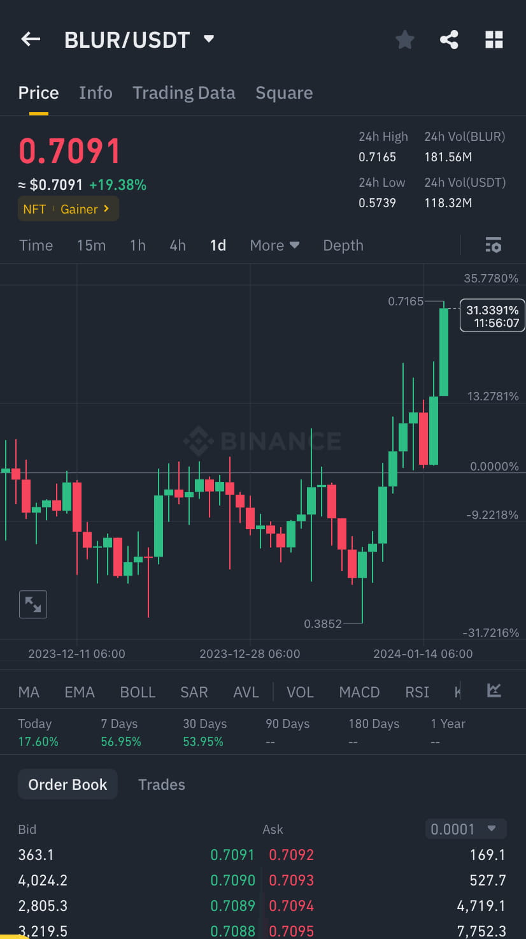Open the trading layout grid icon
Image resolution: width=526 pixels, height=939 pixels.
pyautogui.click(x=494, y=39)
